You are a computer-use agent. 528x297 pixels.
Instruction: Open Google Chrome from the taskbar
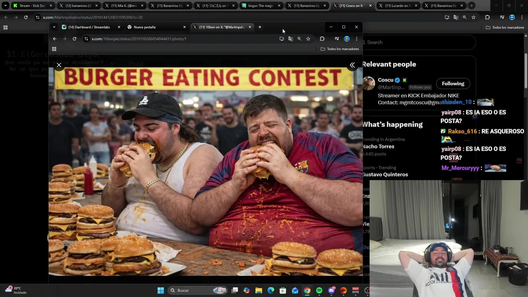pyautogui.click(x=307, y=290)
